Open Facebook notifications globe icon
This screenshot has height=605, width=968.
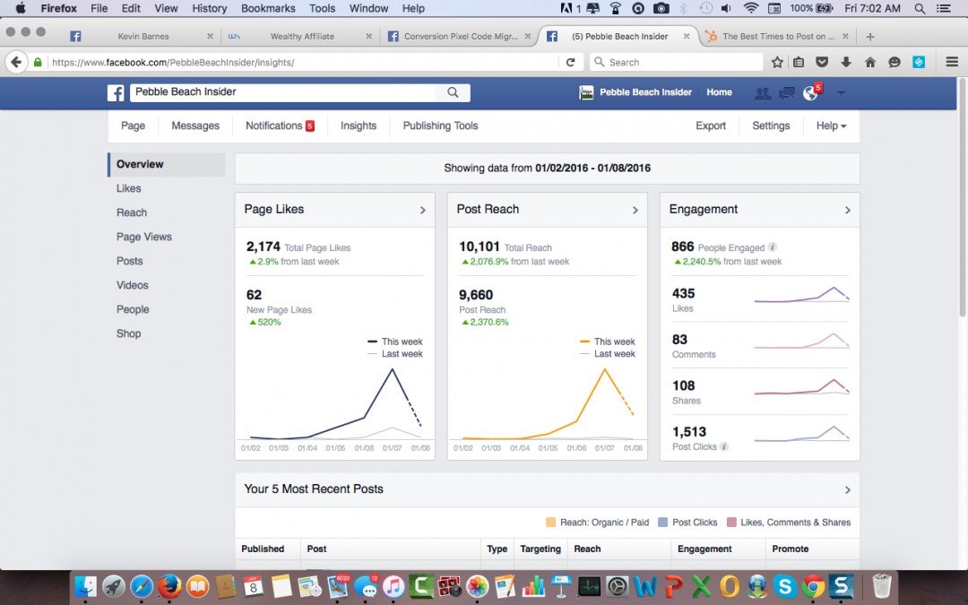(810, 93)
